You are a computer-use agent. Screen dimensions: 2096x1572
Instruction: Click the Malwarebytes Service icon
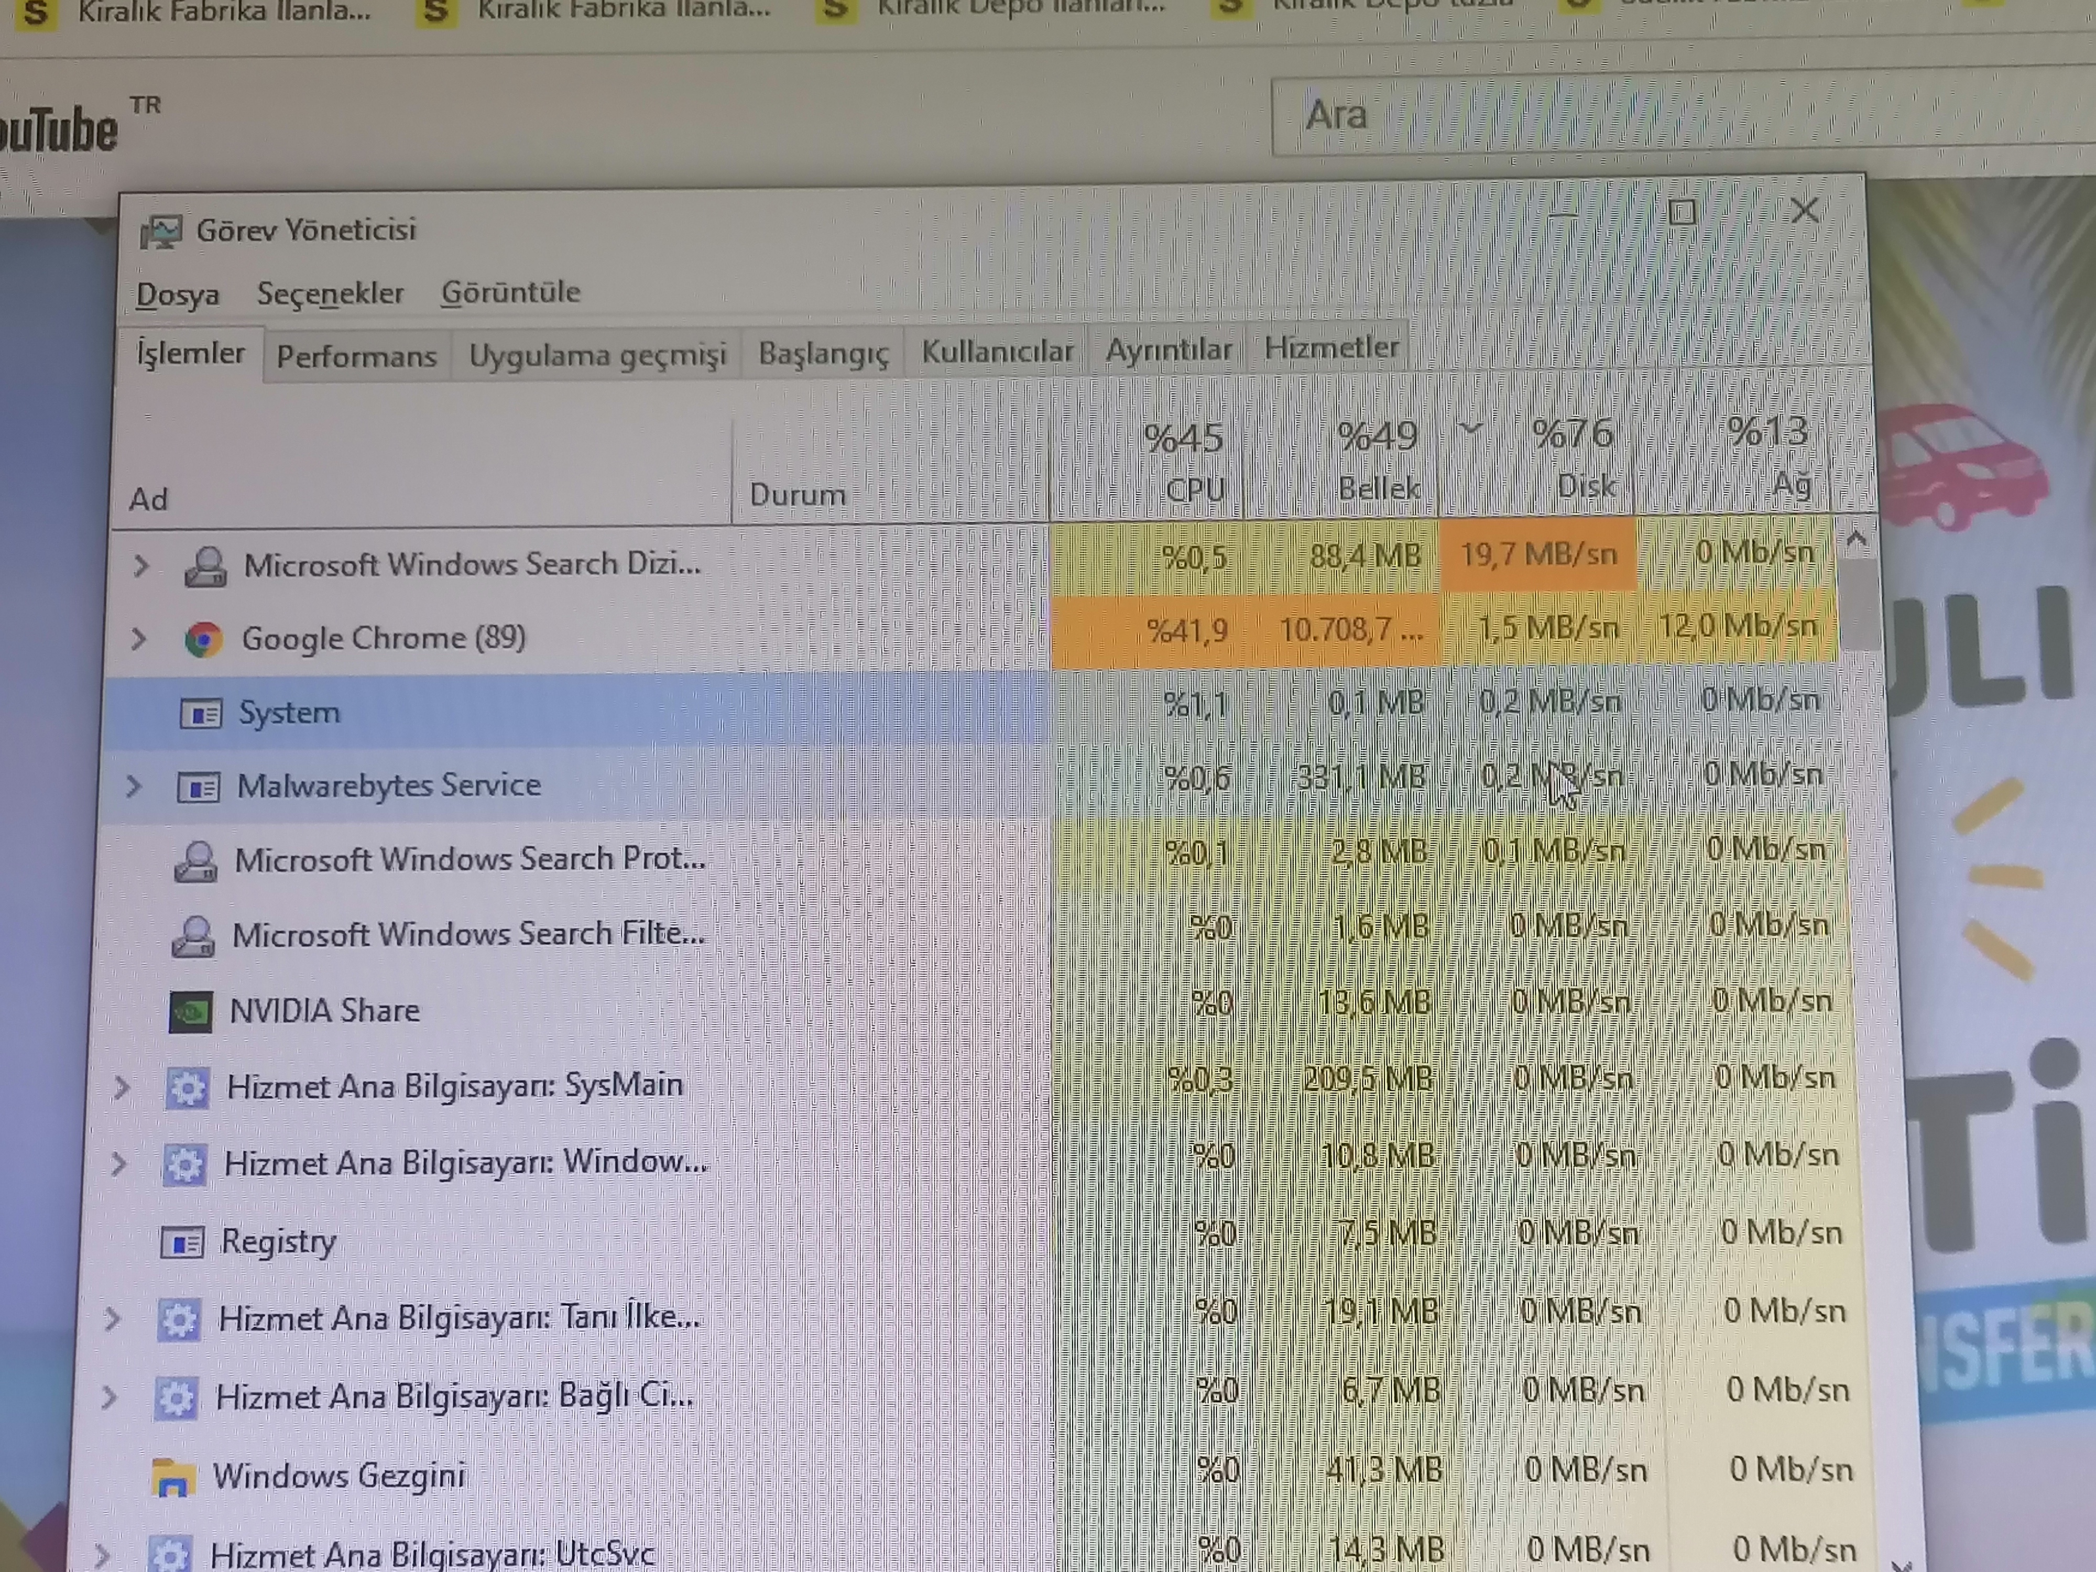(199, 788)
